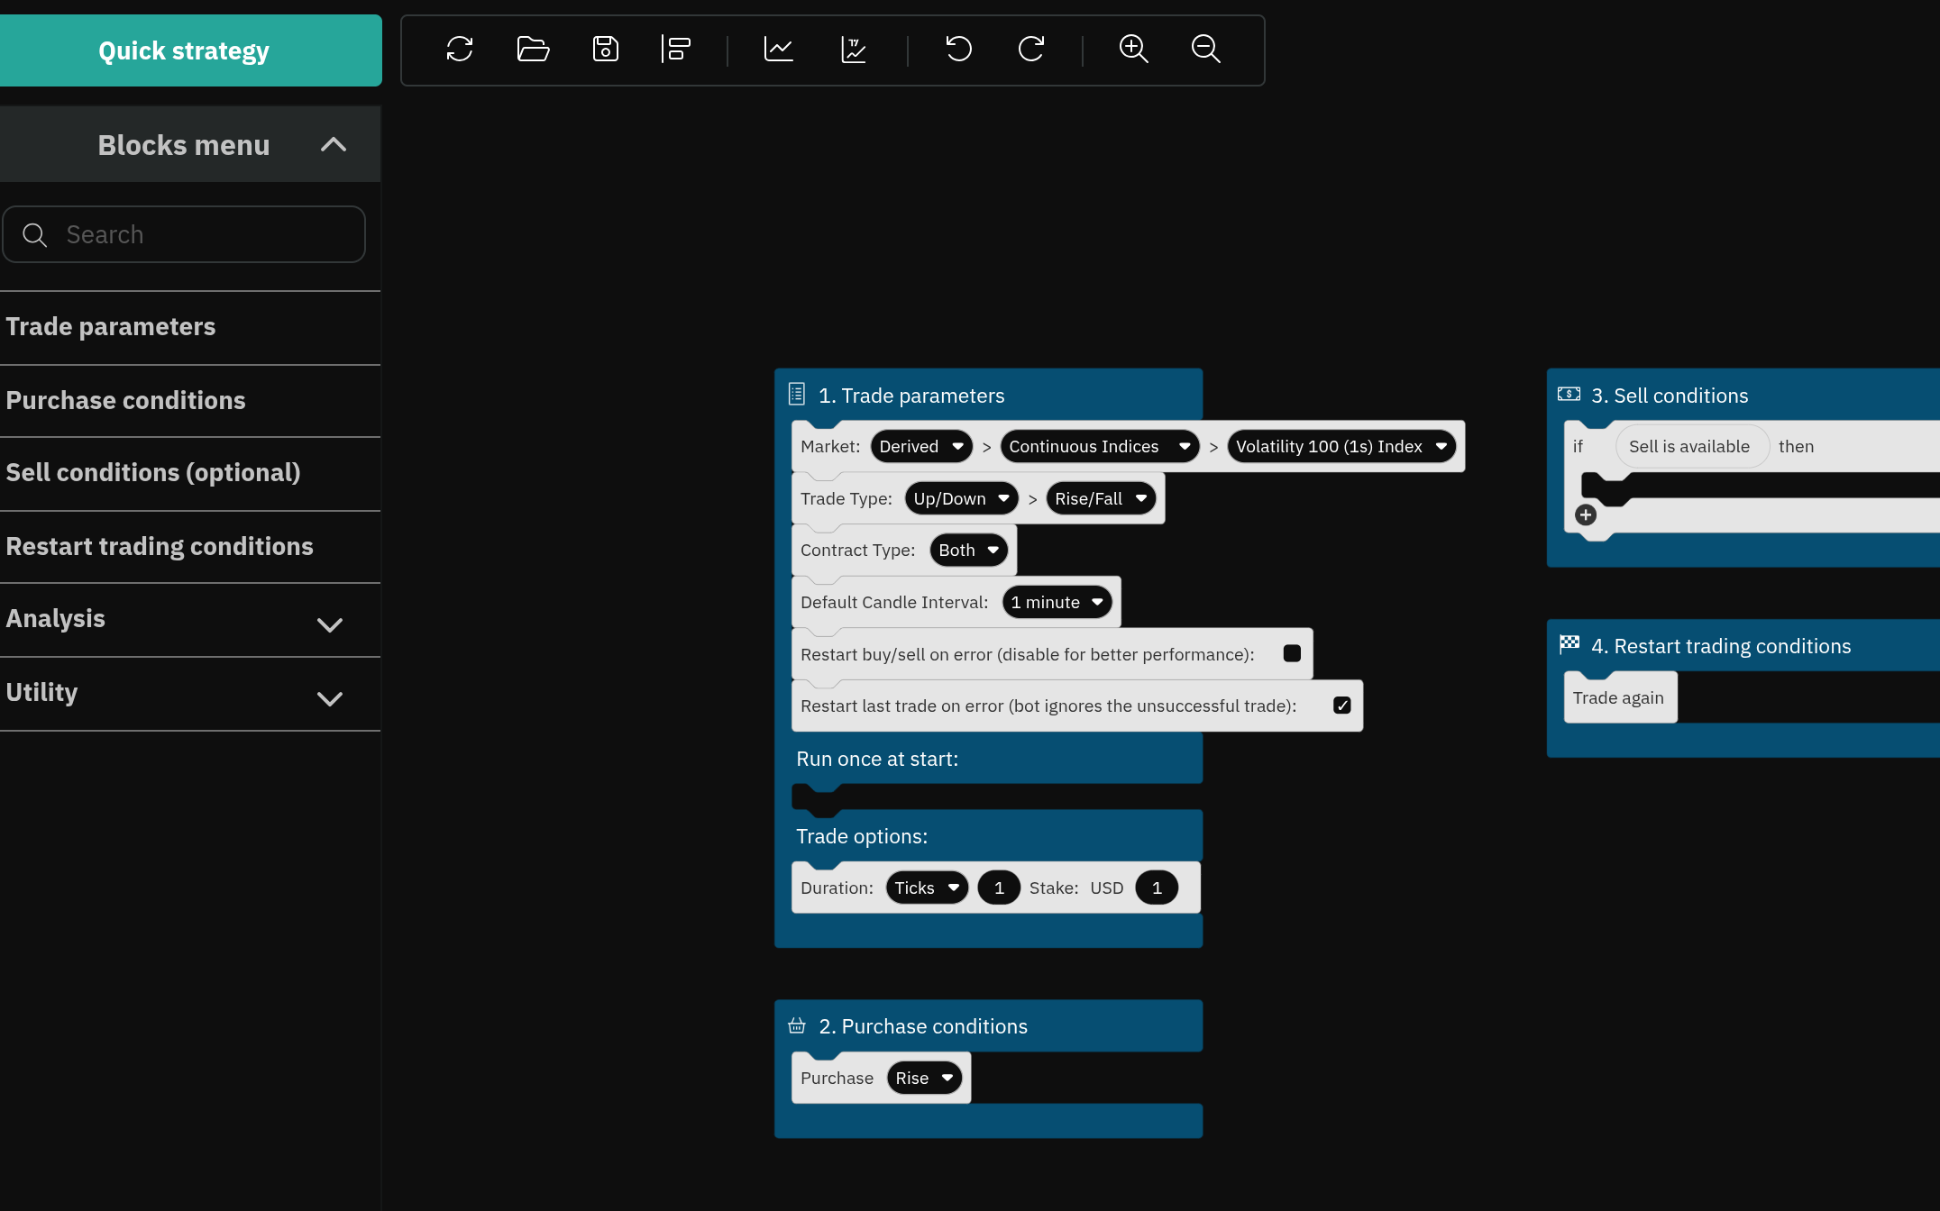Click the plus icon in Sell conditions block

[x=1586, y=514]
